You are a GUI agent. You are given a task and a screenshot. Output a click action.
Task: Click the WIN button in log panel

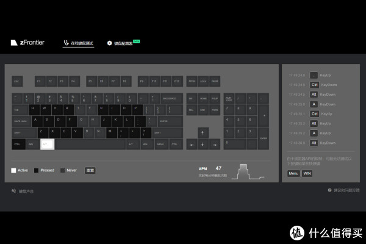tap(307, 173)
